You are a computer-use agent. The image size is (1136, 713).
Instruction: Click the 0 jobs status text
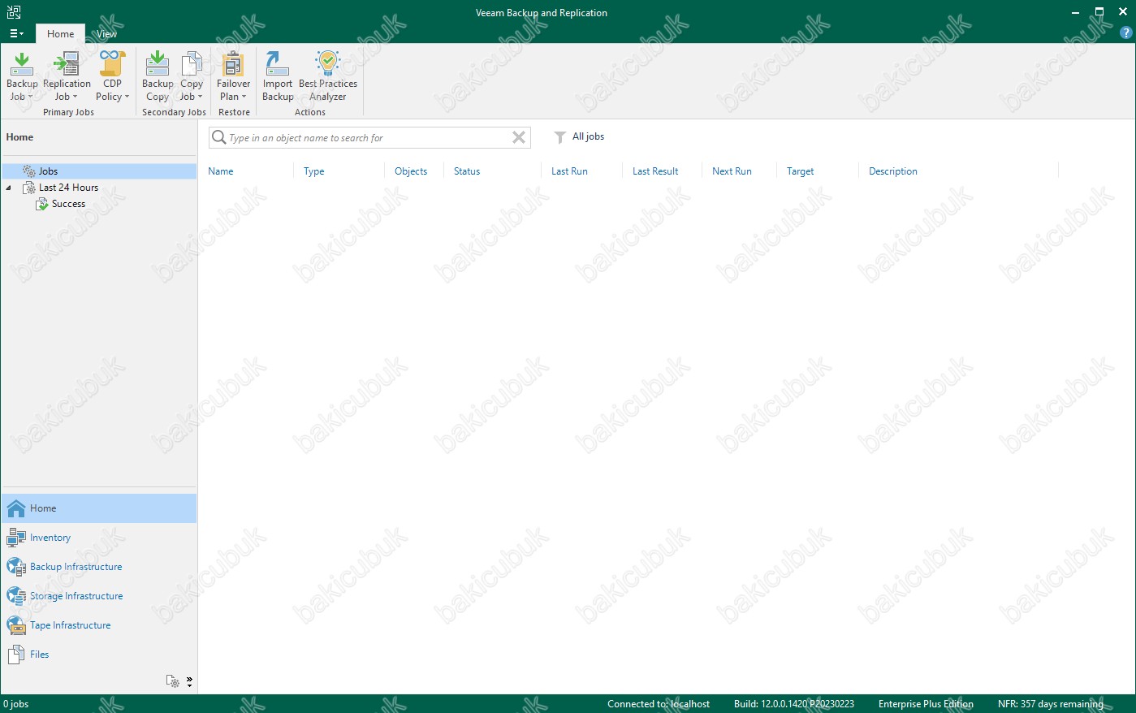point(16,704)
